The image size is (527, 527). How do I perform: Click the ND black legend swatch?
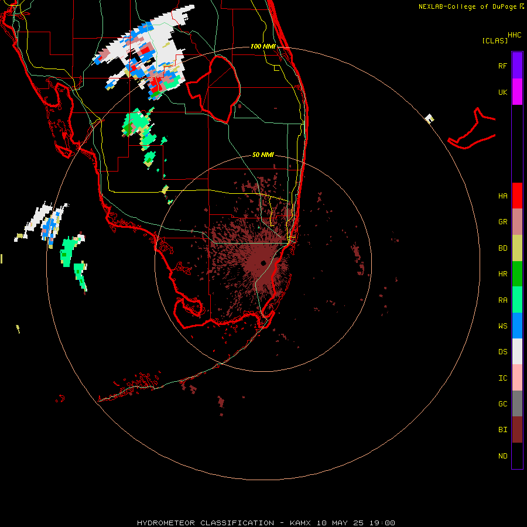click(x=517, y=456)
